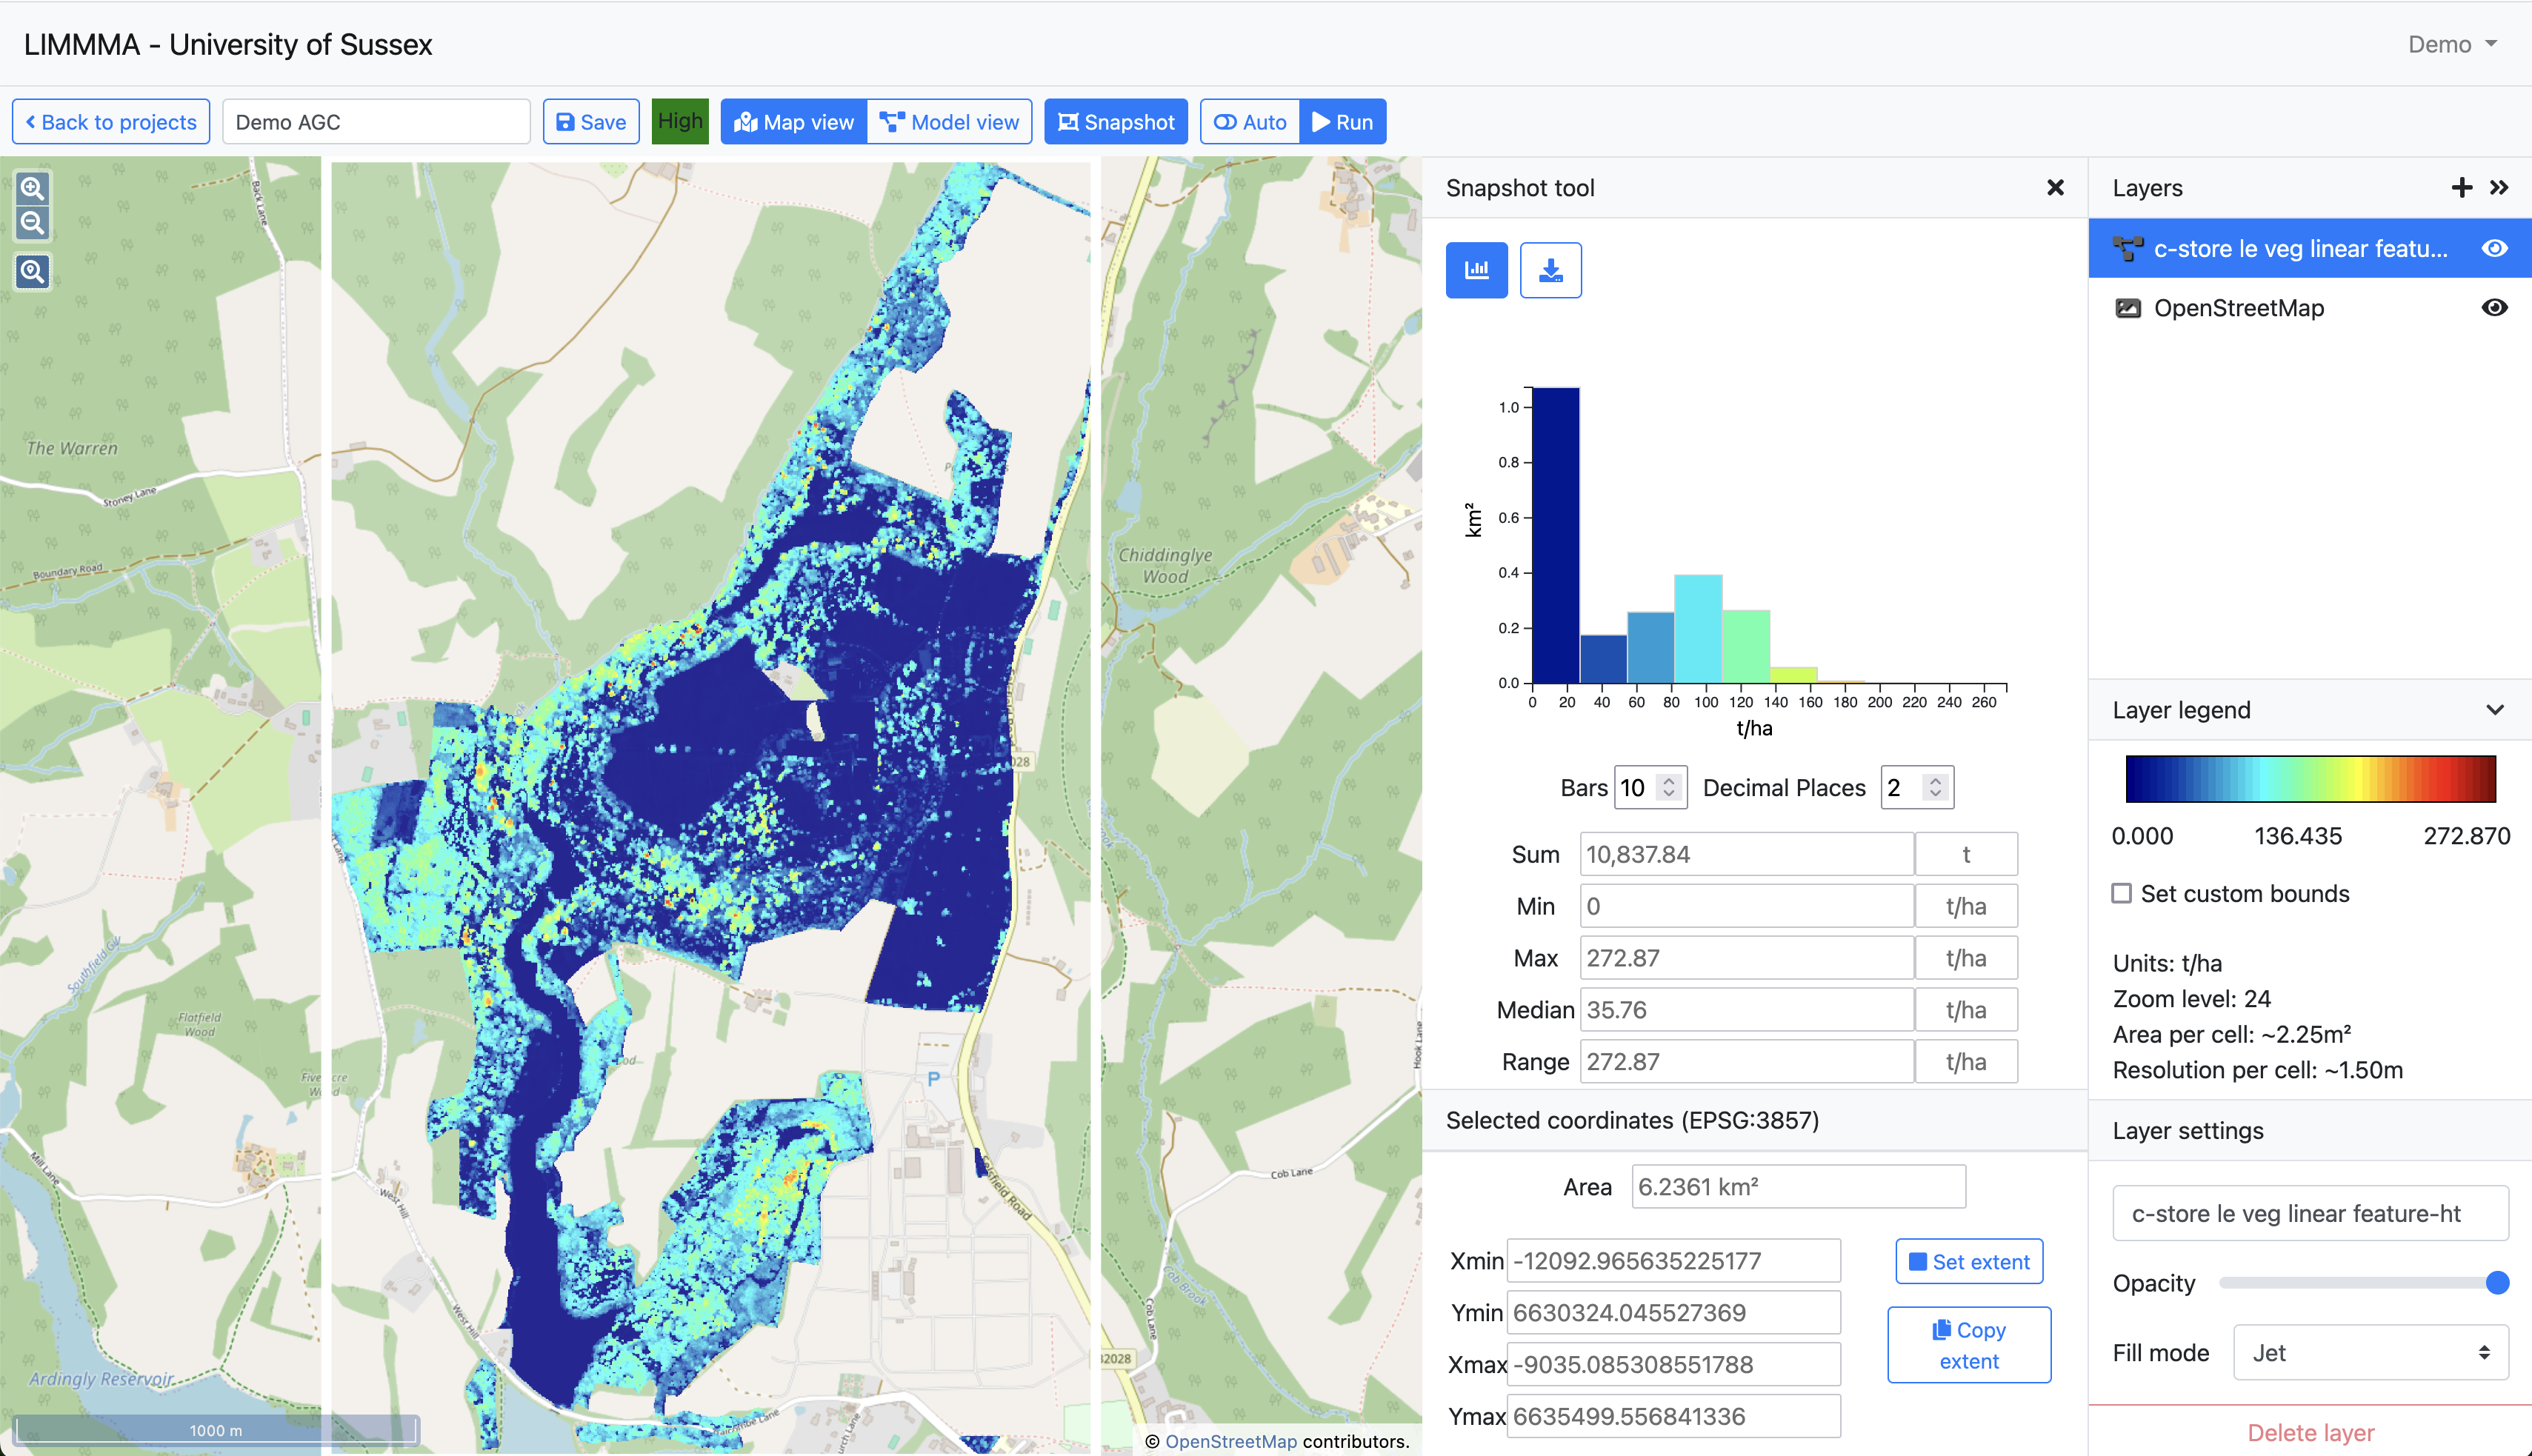The image size is (2532, 1456).
Task: Open the Fill mode Jet dropdown
Action: tap(2370, 1352)
